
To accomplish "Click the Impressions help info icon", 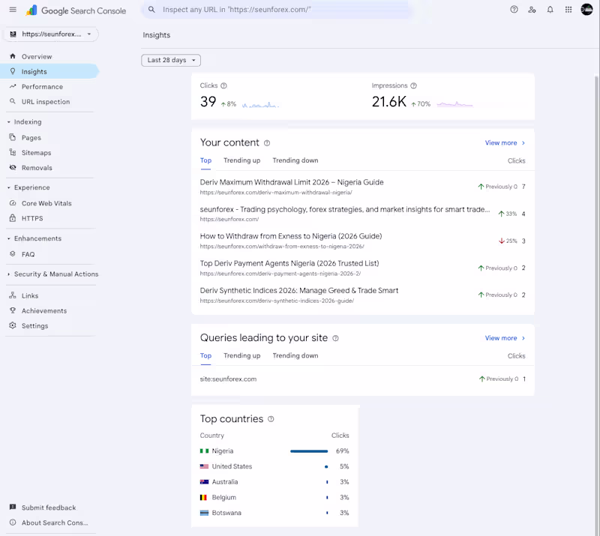I will tap(414, 85).
